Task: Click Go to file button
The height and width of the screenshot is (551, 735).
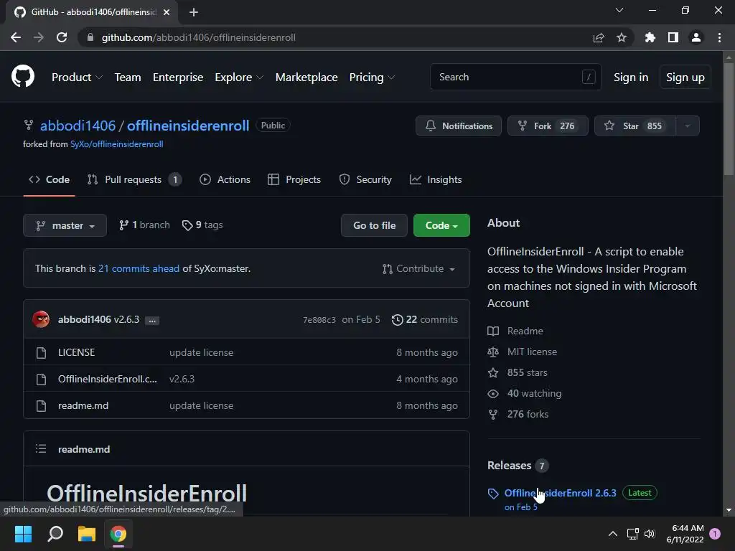Action: 375,225
